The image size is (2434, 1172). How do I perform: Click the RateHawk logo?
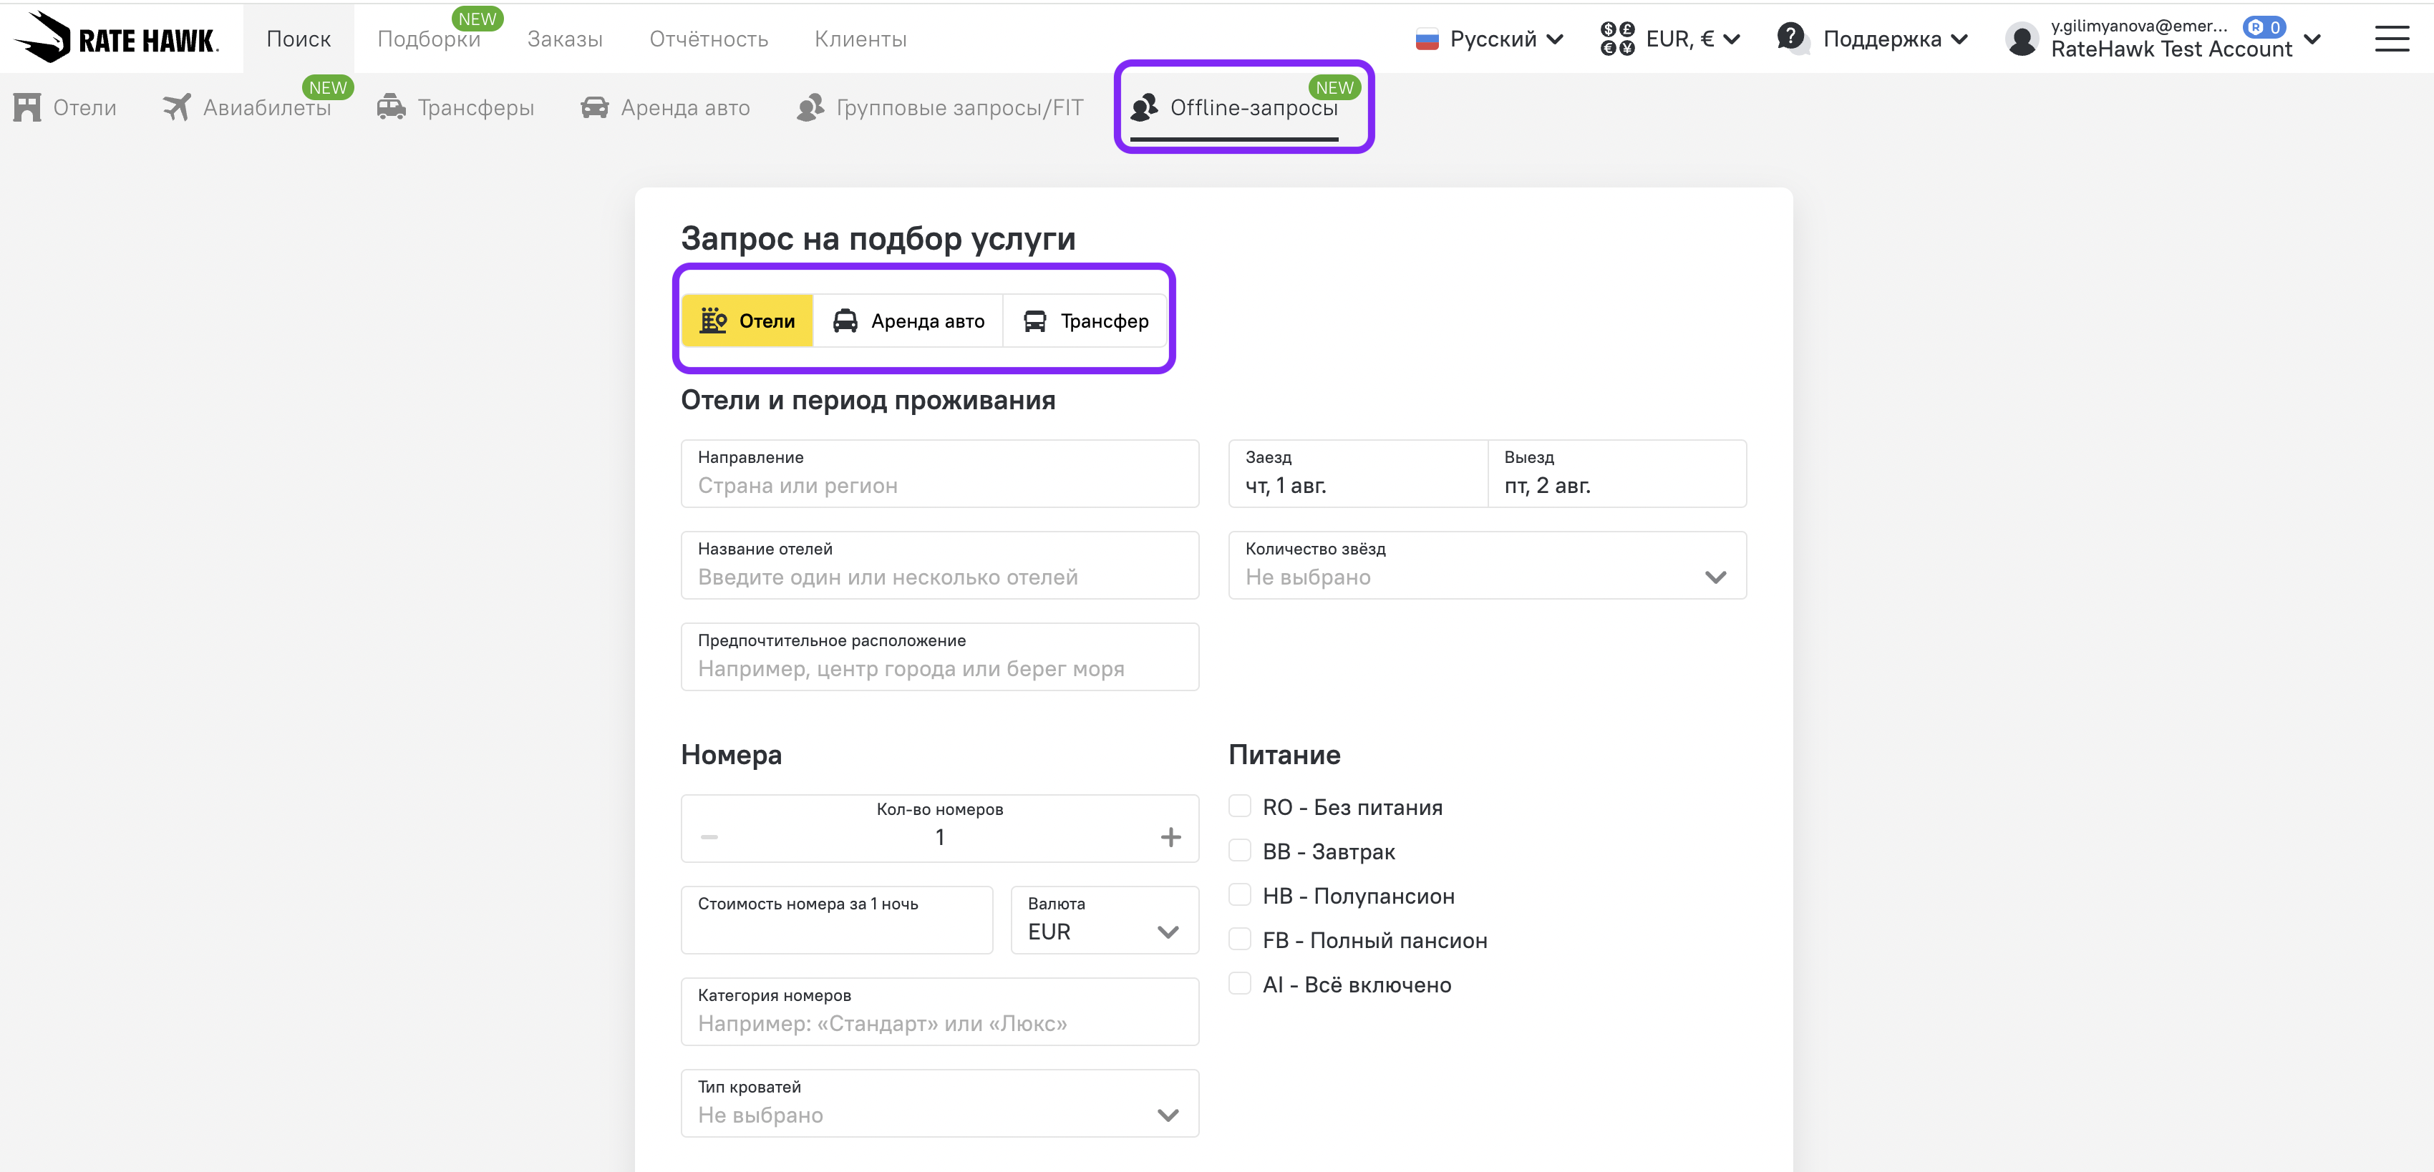point(115,39)
